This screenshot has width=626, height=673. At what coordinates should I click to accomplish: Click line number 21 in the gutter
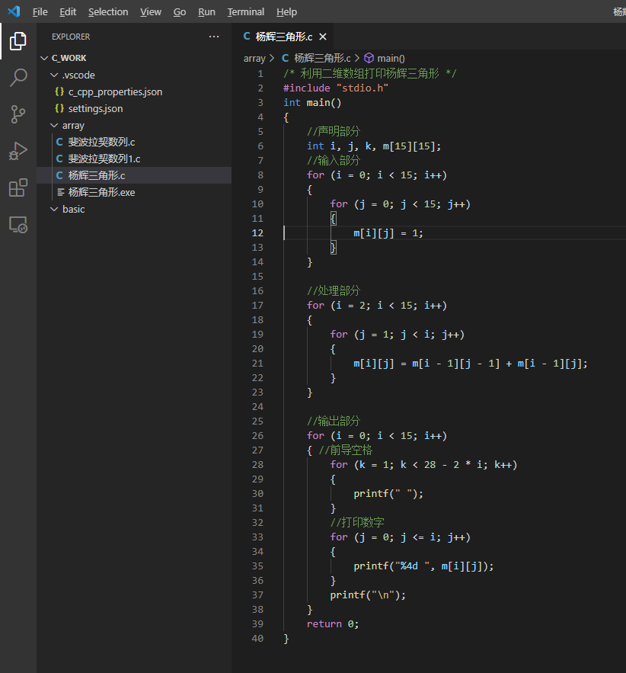(x=257, y=364)
